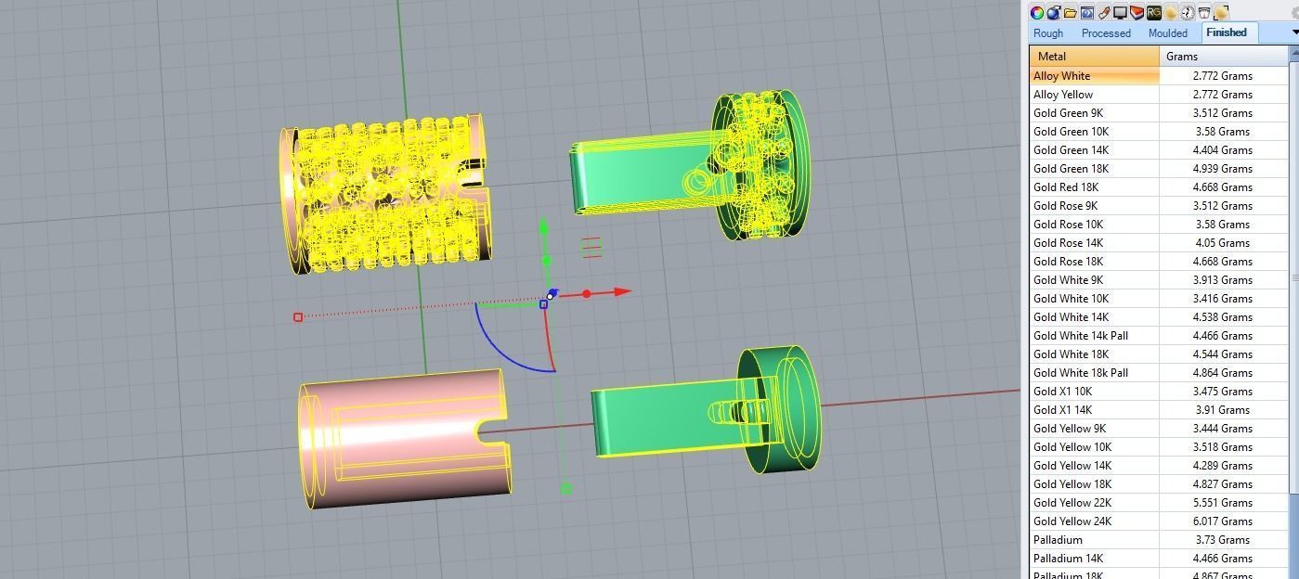Image resolution: width=1299 pixels, height=579 pixels.
Task: Switch to the Rough tab
Action: pos(1048,33)
